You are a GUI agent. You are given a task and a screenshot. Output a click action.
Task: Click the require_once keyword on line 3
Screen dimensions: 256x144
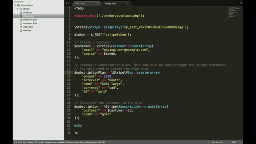click(85, 16)
